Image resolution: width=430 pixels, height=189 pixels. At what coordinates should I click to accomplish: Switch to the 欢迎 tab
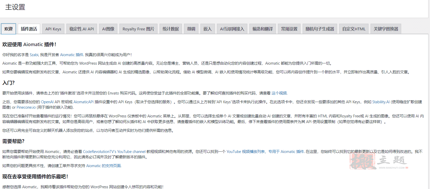[8, 29]
